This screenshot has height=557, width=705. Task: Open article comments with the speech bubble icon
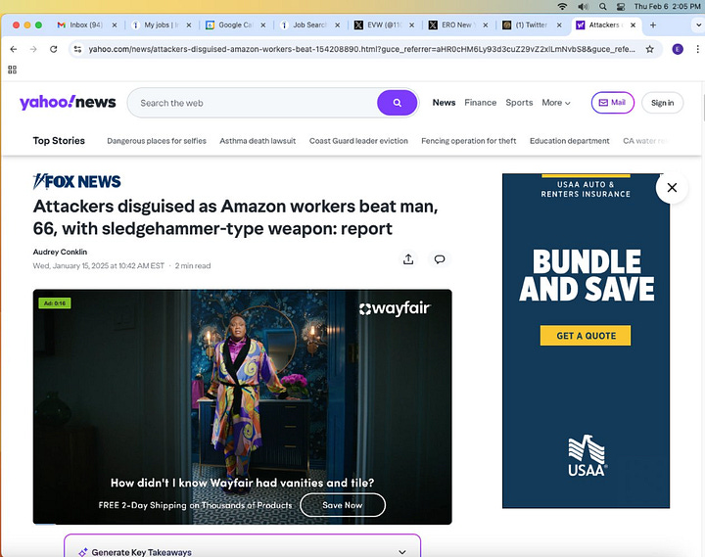[440, 259]
